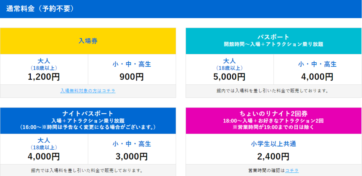Select the パスポート adult price 5,000円
Image resolution: width=362 pixels, height=176 pixels.
[230, 77]
